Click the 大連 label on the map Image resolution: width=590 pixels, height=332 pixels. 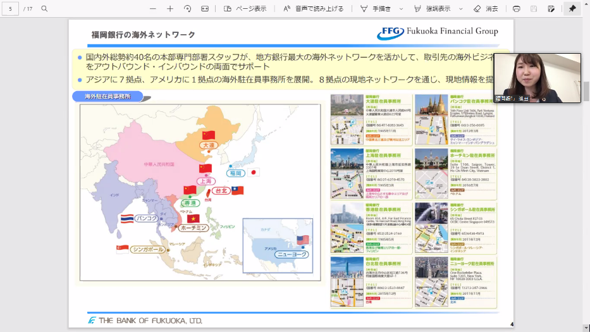pos(209,145)
